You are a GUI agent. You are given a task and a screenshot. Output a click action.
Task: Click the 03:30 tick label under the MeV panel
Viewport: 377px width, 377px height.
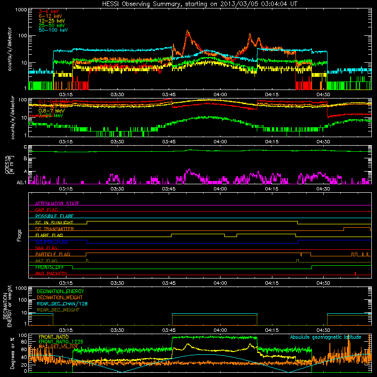(x=117, y=142)
